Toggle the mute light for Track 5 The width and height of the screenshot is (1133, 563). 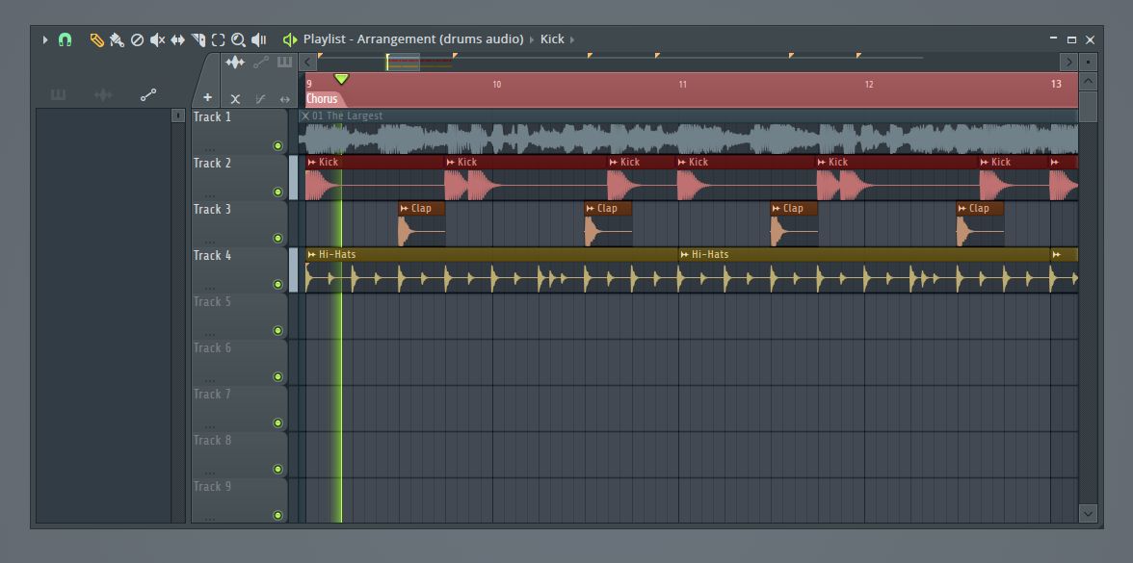pyautogui.click(x=277, y=330)
